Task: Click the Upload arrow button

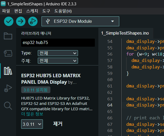Action: click(x=21, y=21)
